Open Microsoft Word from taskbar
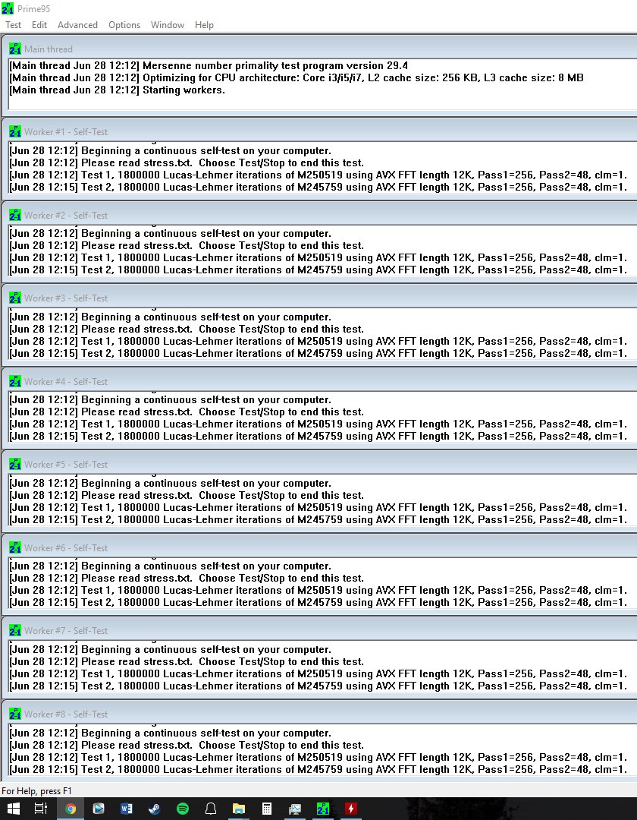The image size is (637, 820). click(x=127, y=809)
